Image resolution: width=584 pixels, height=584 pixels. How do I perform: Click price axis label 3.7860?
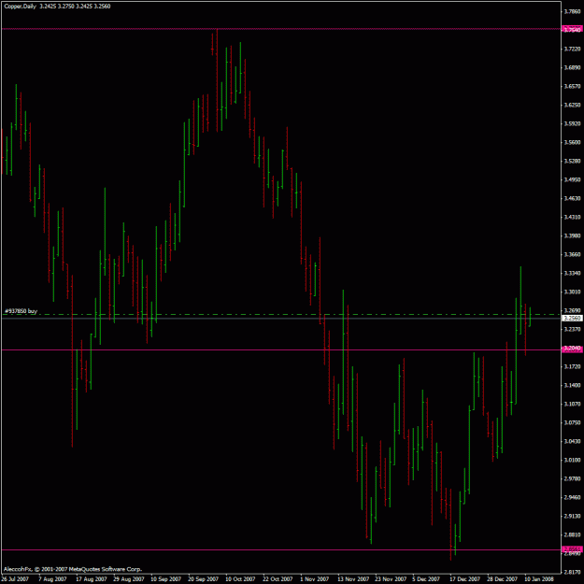click(x=572, y=11)
